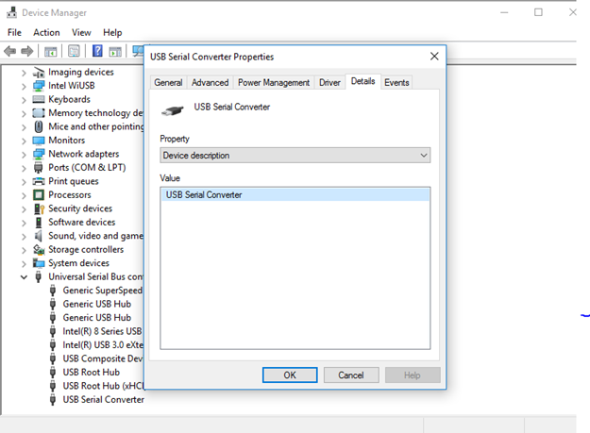Click the blue Help toolbar icon
The width and height of the screenshot is (590, 433).
pos(96,51)
